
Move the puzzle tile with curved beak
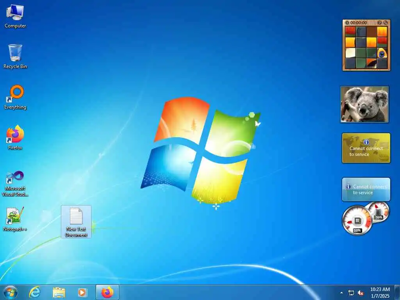[x=371, y=64]
